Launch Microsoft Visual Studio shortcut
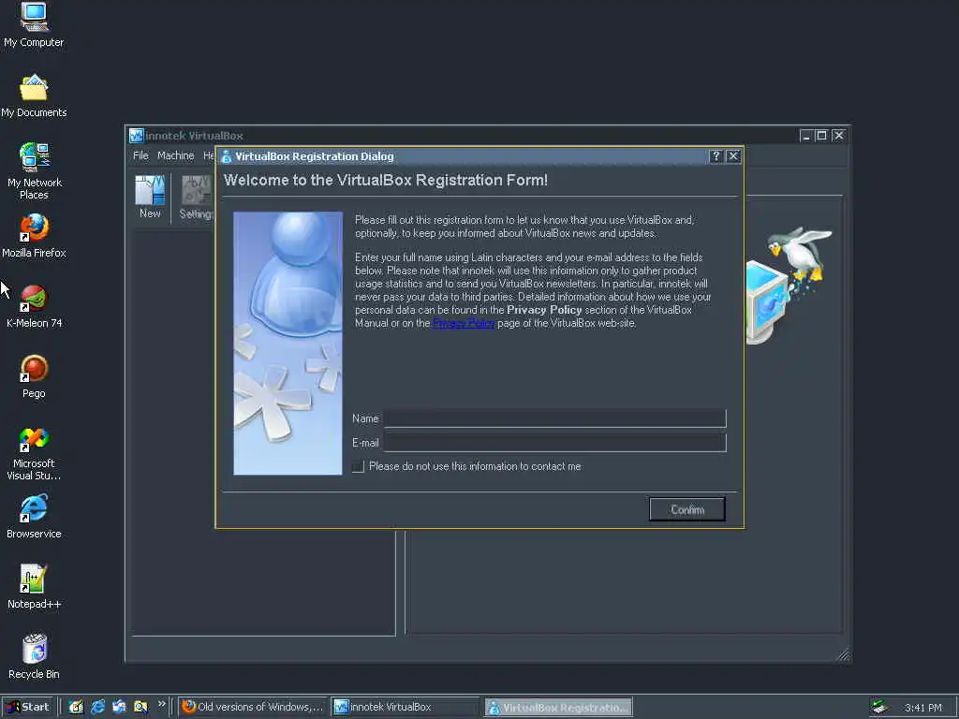 35,452
